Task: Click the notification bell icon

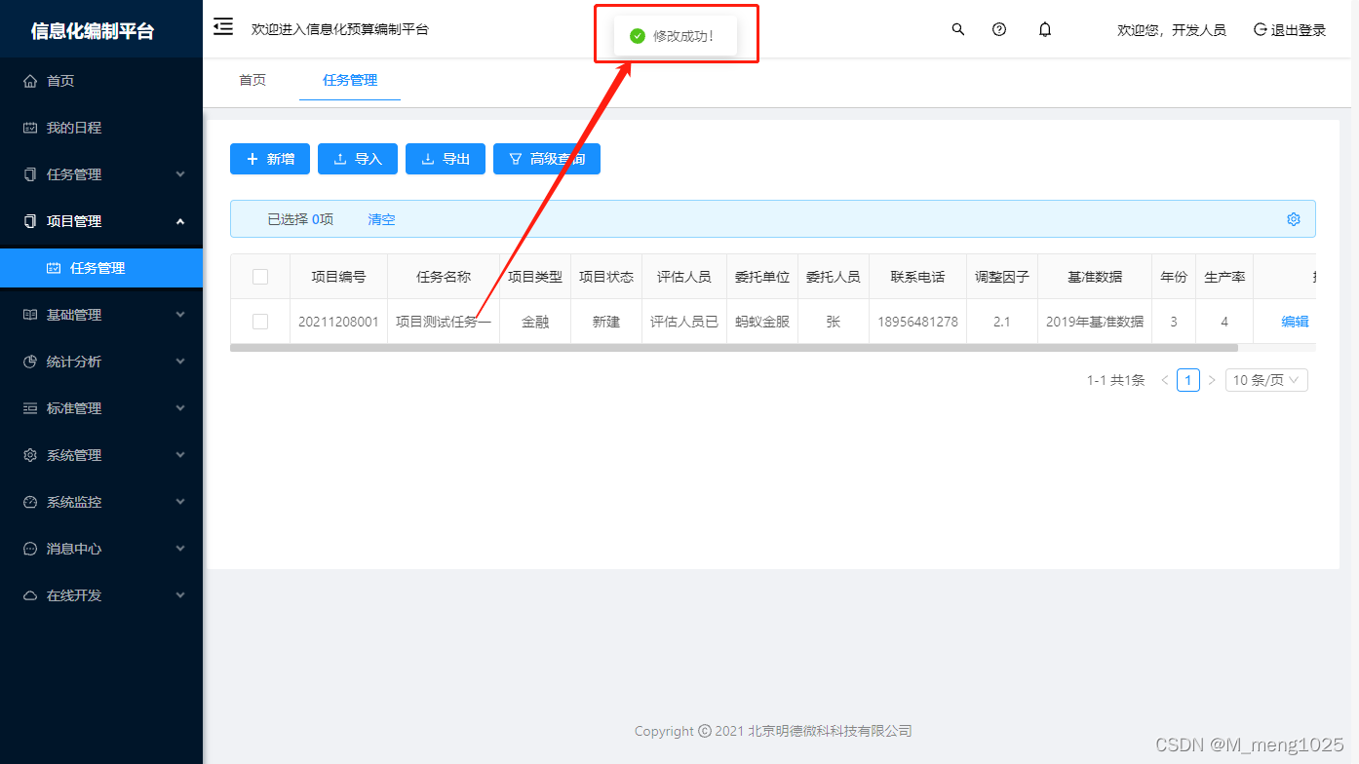Action: 1044,29
